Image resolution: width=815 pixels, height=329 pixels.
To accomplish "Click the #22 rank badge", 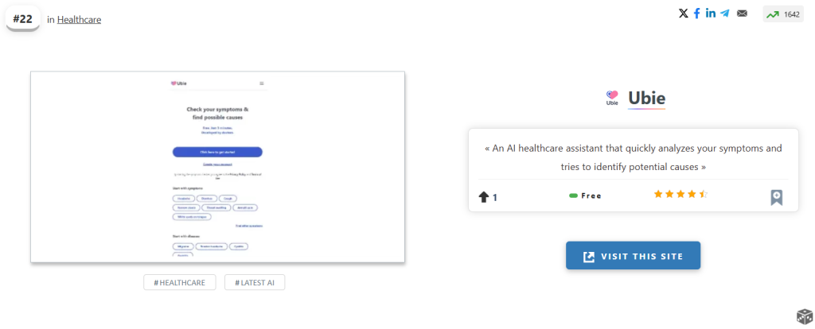I will [x=23, y=18].
